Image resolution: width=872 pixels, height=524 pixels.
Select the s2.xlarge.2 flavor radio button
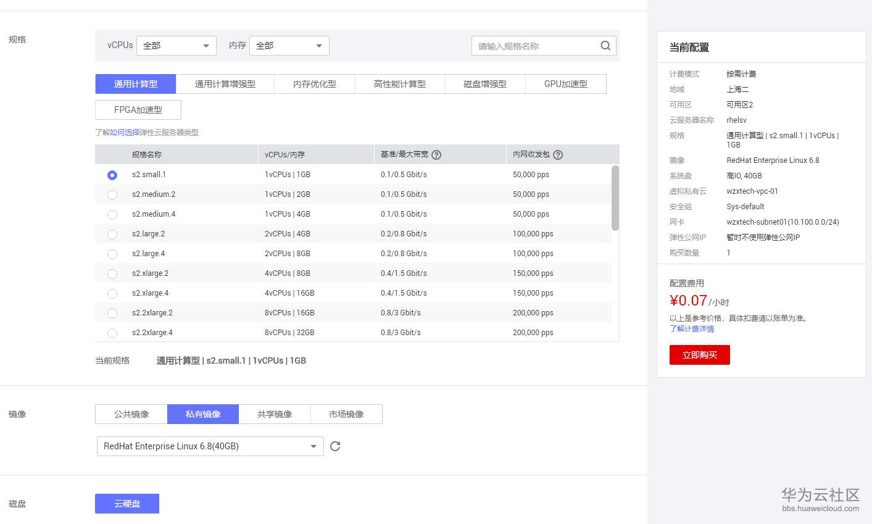point(112,273)
